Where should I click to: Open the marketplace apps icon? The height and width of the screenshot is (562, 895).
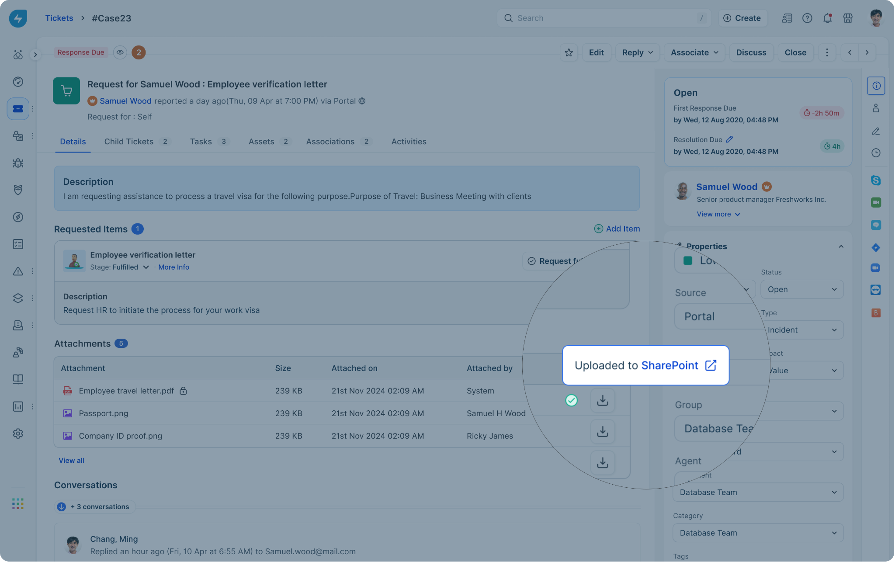[848, 18]
